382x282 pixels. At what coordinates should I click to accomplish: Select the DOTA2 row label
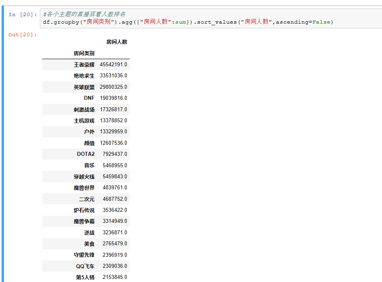86,154
